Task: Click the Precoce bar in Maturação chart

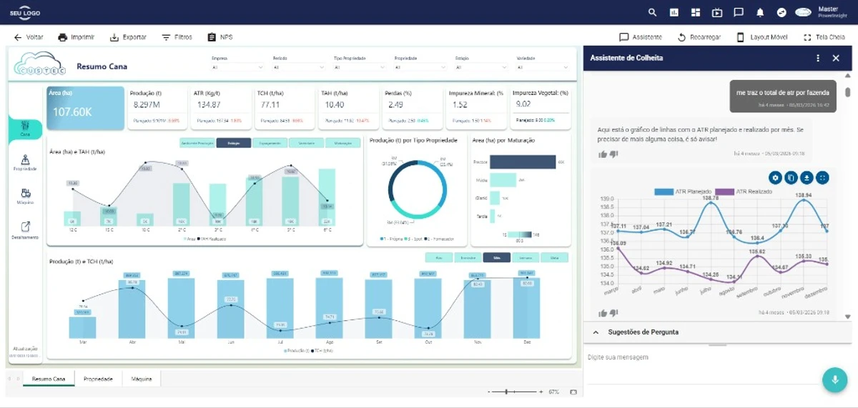Action: click(522, 162)
